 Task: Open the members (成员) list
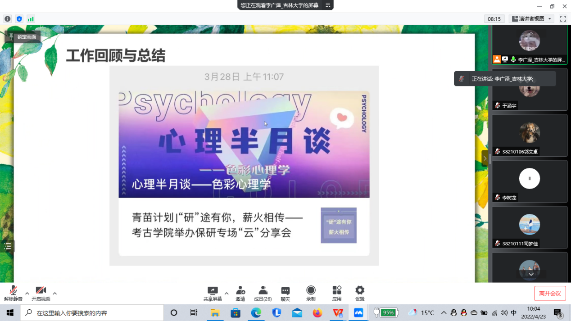(x=263, y=294)
